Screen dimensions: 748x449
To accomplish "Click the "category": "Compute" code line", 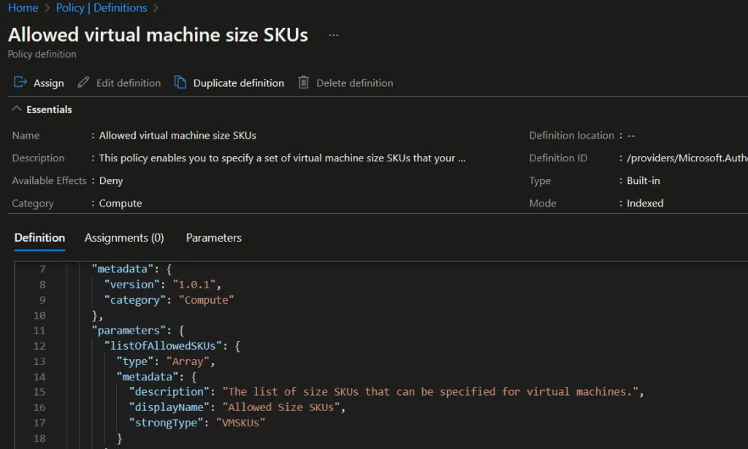I will (x=169, y=300).
